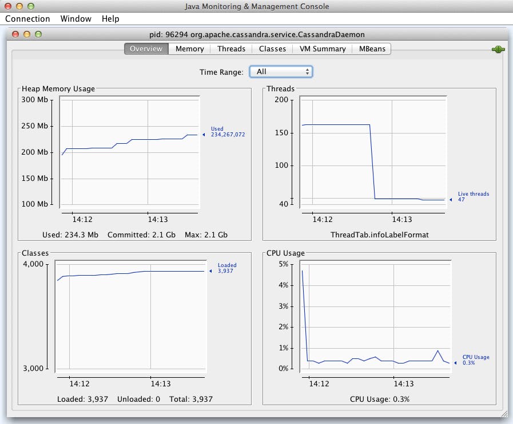The height and width of the screenshot is (424, 513).
Task: Open the Connection menu
Action: click(x=27, y=19)
